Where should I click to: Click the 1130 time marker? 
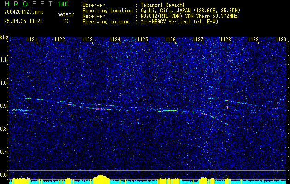pos(281,40)
